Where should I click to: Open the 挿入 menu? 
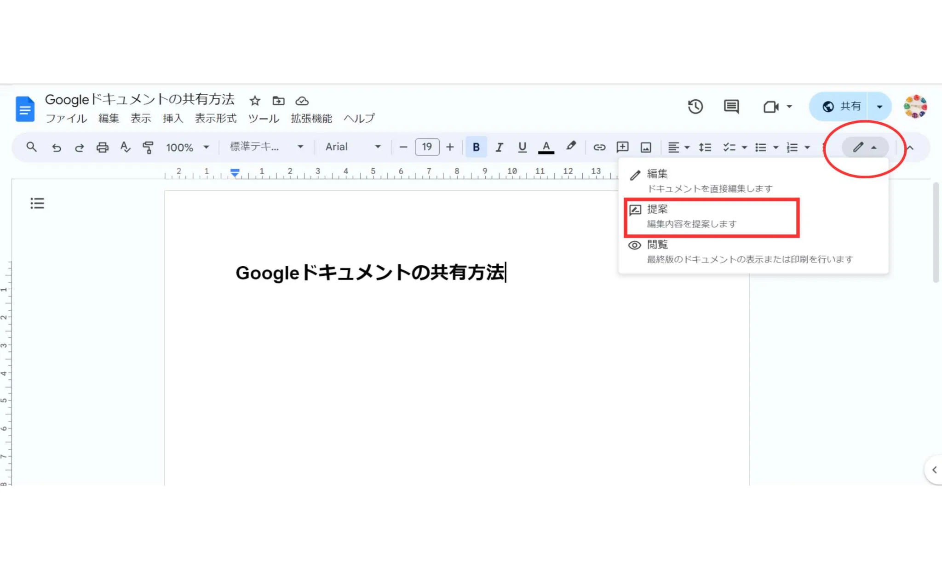pyautogui.click(x=173, y=119)
